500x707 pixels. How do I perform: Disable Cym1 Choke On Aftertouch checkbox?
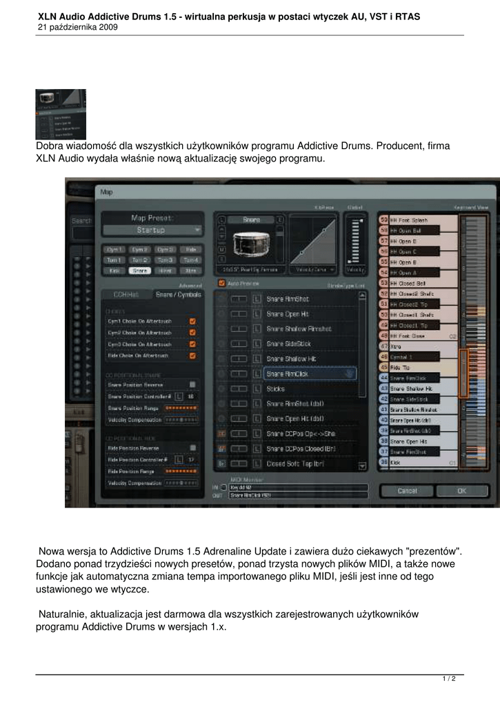[192, 321]
